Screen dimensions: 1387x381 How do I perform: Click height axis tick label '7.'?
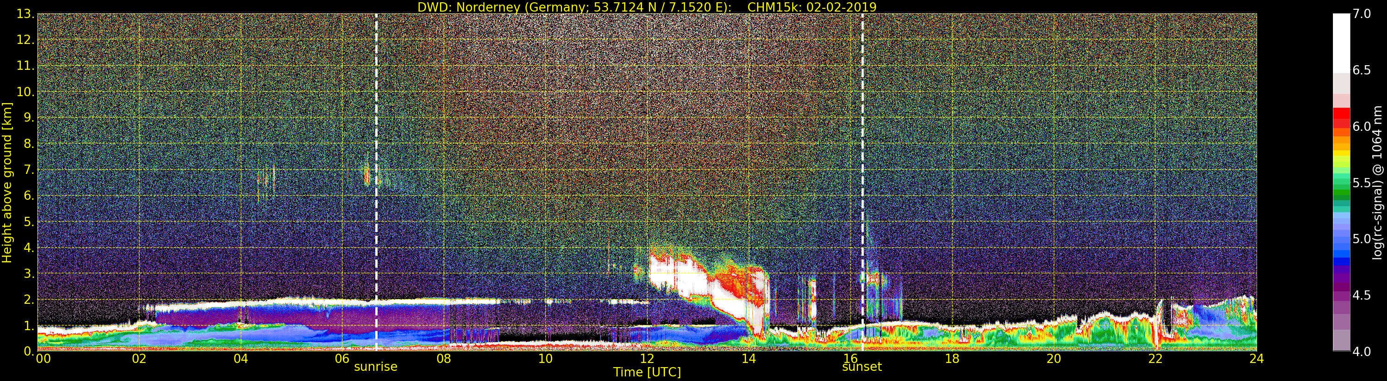point(29,170)
